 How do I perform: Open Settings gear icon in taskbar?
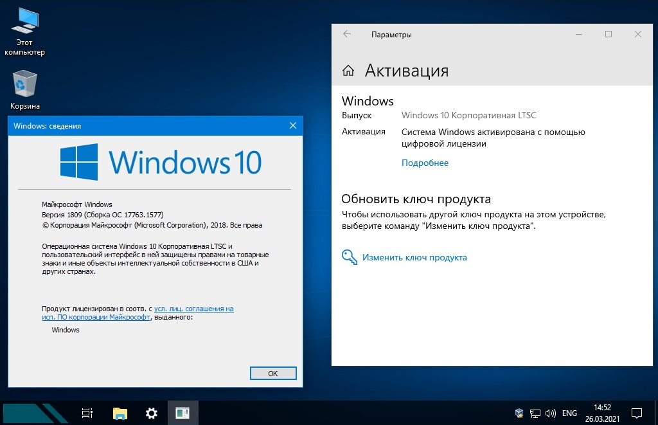(x=152, y=413)
